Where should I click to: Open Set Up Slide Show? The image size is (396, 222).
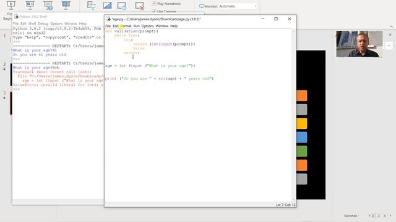[x=91, y=6]
